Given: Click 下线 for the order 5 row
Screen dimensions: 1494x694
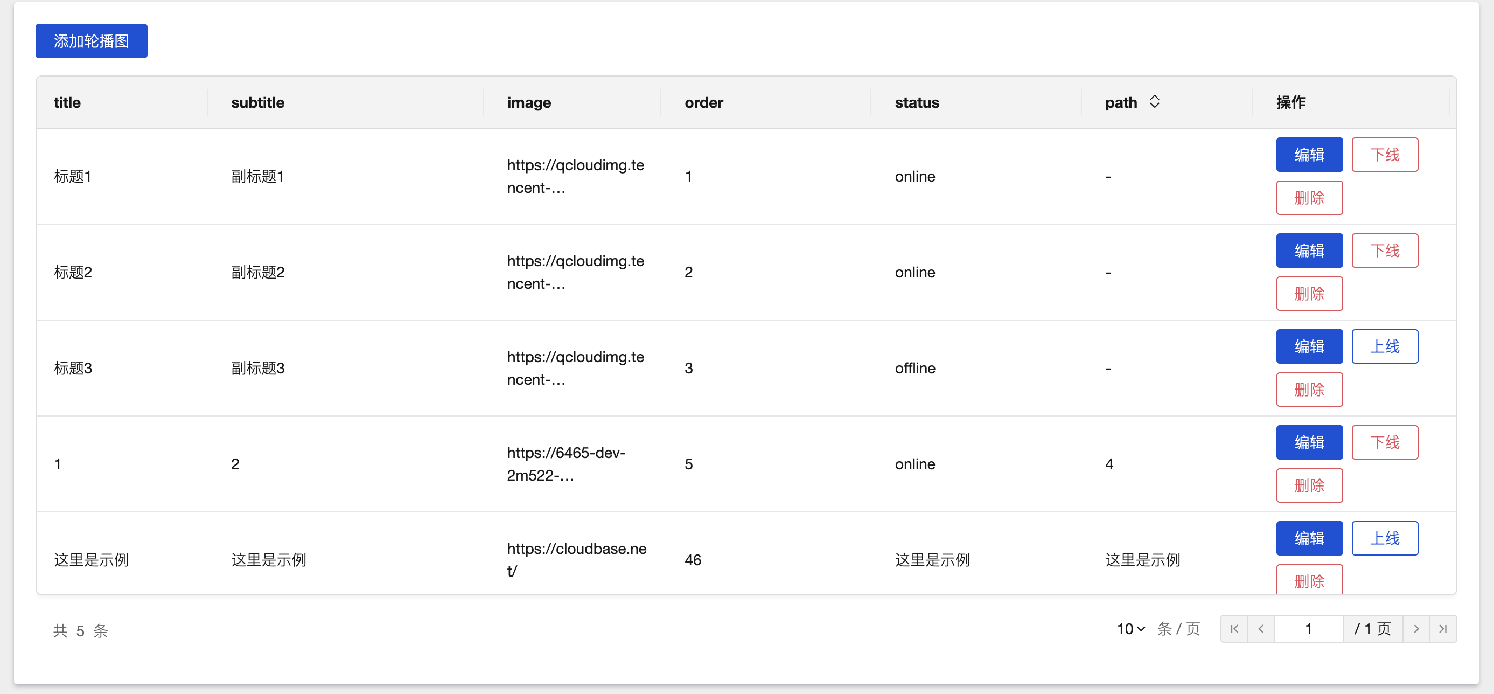Looking at the screenshot, I should (1384, 442).
